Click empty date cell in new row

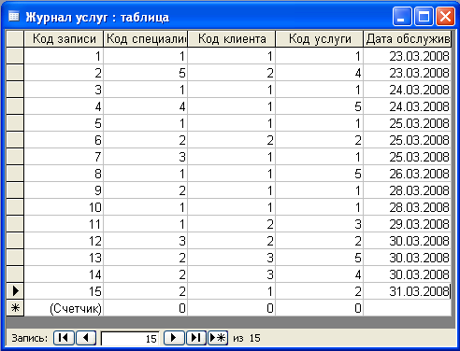click(x=408, y=308)
